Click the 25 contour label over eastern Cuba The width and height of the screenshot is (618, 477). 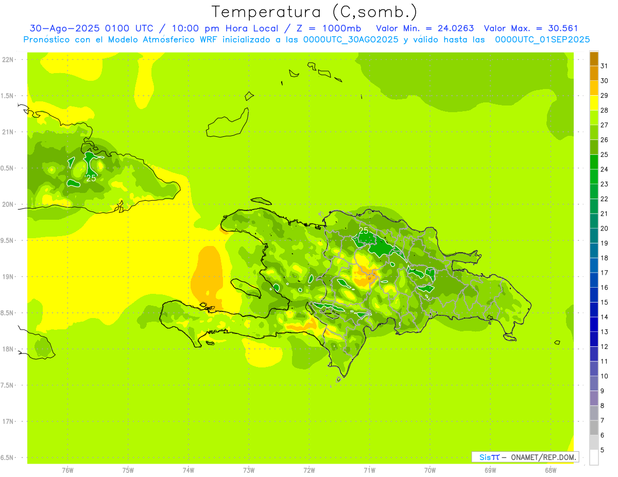click(x=91, y=179)
